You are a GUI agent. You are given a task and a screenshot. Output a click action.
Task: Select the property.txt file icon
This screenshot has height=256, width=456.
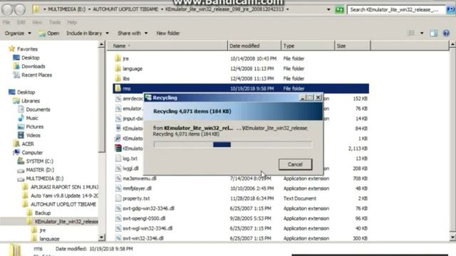118,198
